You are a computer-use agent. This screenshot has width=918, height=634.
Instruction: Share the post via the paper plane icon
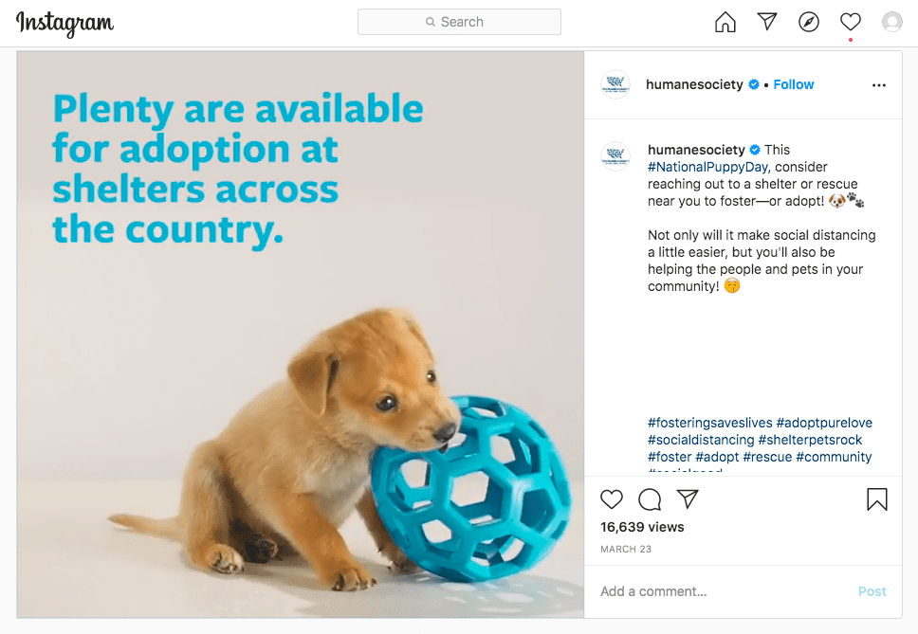click(687, 499)
